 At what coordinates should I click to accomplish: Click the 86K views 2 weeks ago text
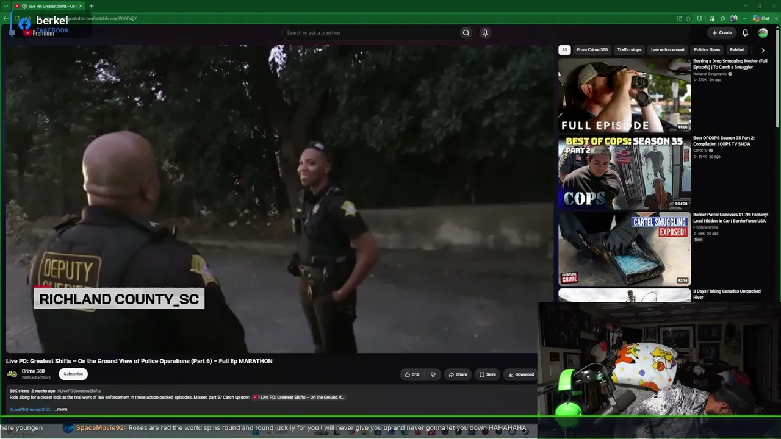click(32, 391)
